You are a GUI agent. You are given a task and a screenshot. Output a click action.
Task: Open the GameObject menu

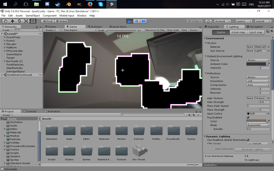pyautogui.click(x=33, y=16)
